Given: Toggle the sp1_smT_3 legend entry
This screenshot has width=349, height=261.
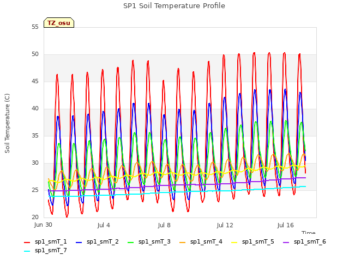Looking at the screenshot, I should (x=149, y=242).
